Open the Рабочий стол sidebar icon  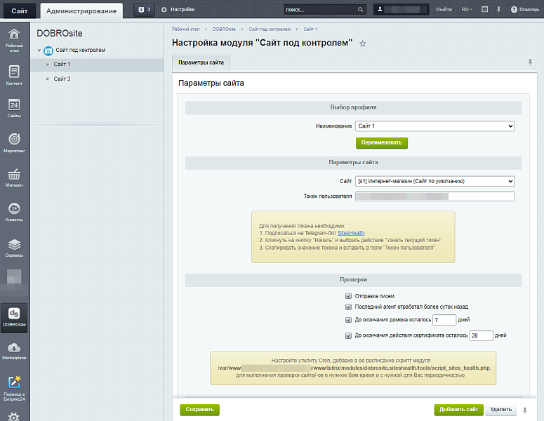(14, 40)
